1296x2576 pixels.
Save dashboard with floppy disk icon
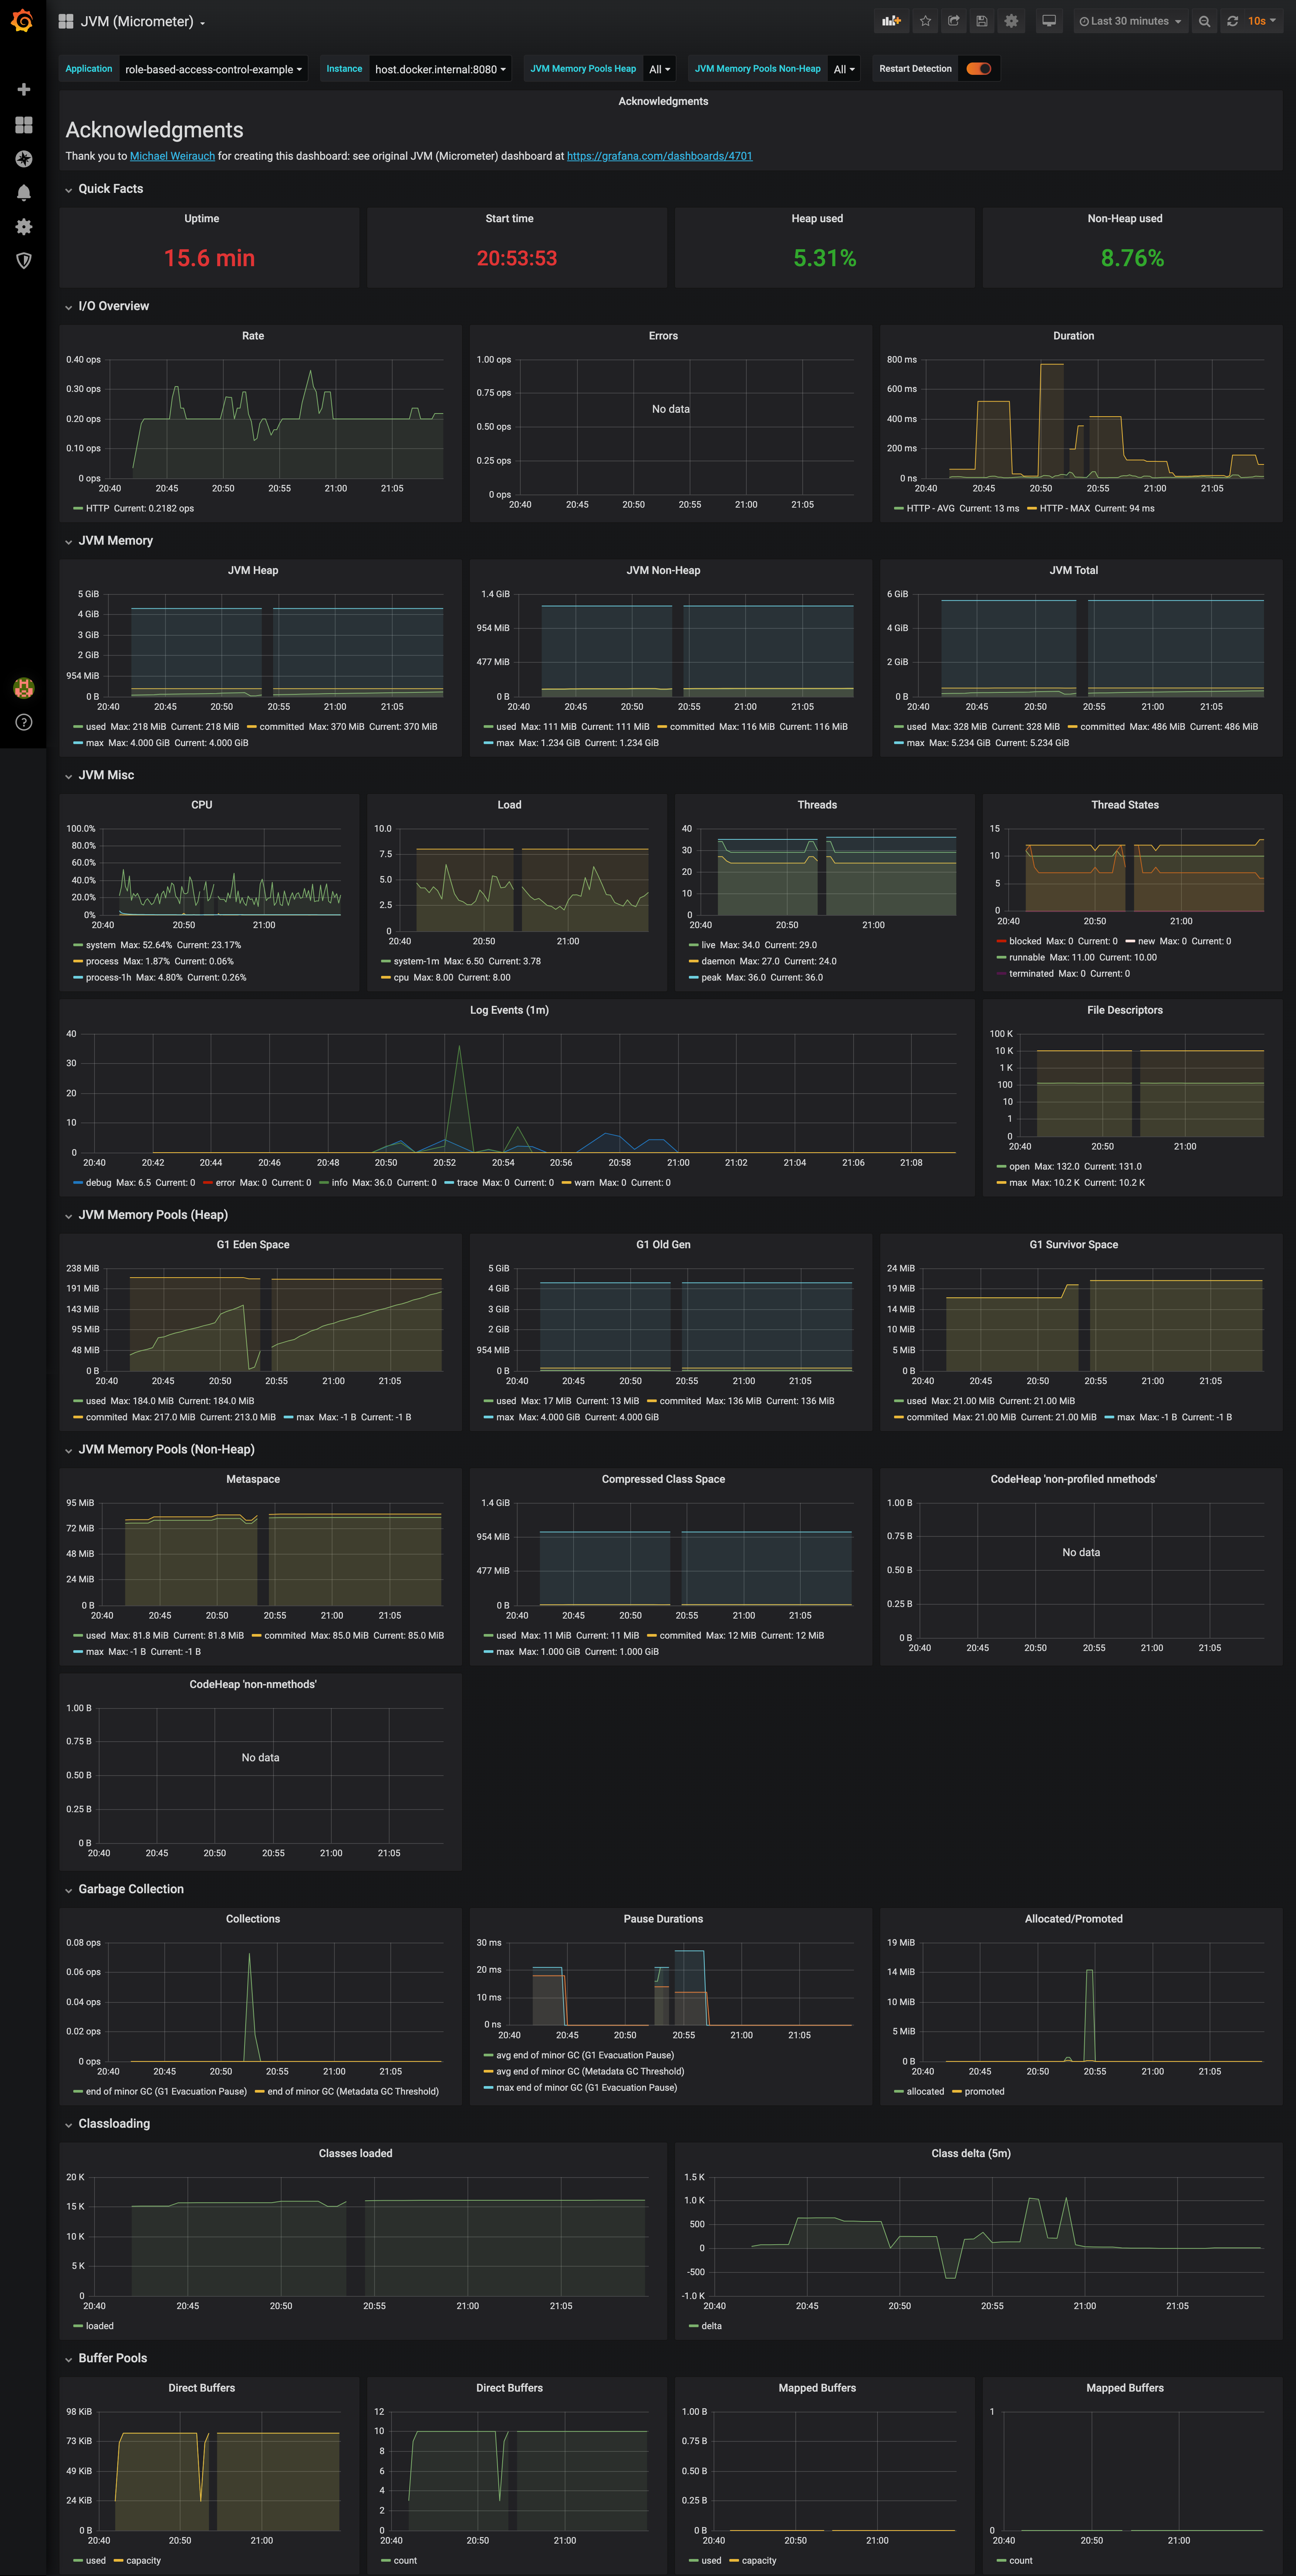(982, 21)
